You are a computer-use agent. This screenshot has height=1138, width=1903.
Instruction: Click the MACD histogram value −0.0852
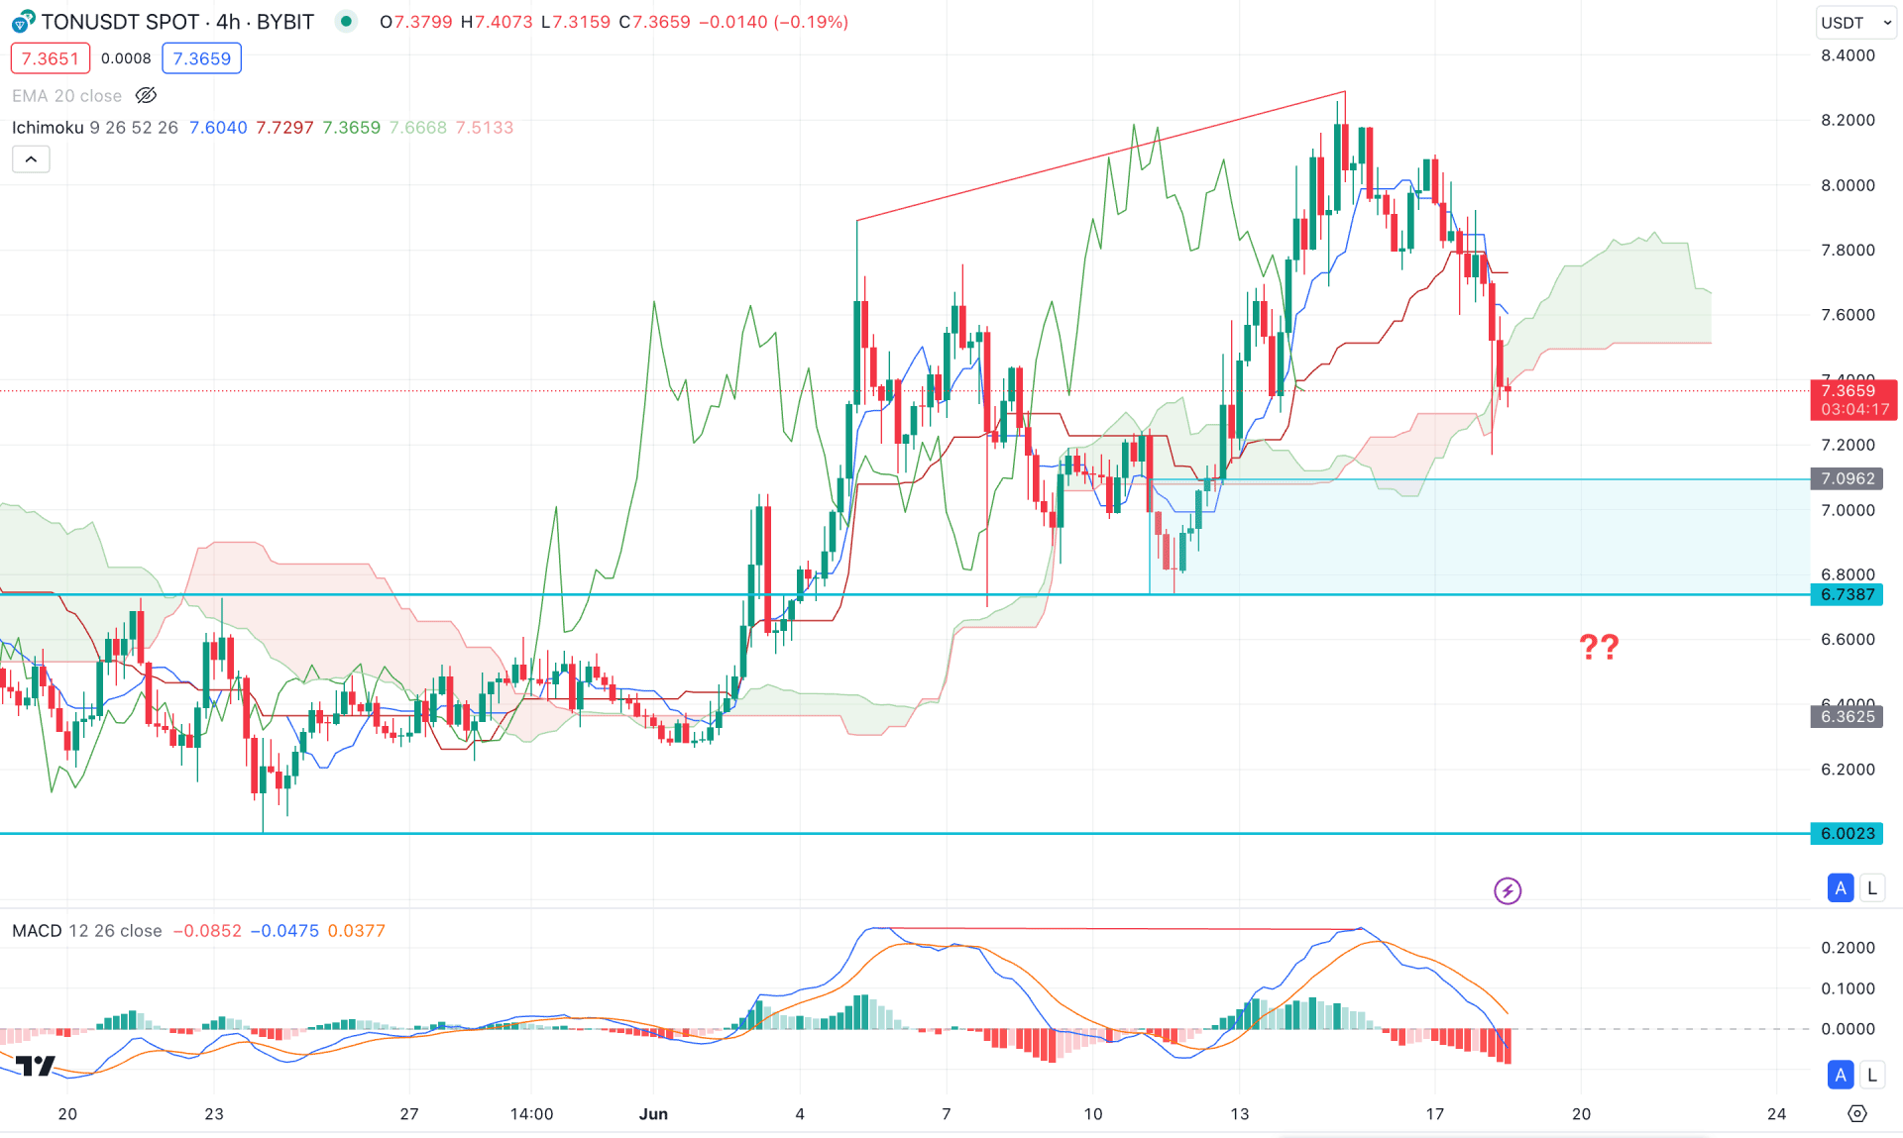(x=207, y=931)
